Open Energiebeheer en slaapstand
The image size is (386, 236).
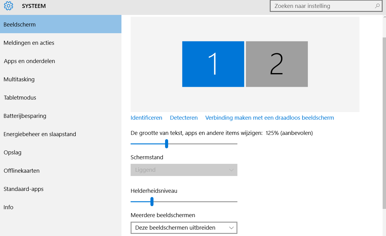(x=61, y=134)
